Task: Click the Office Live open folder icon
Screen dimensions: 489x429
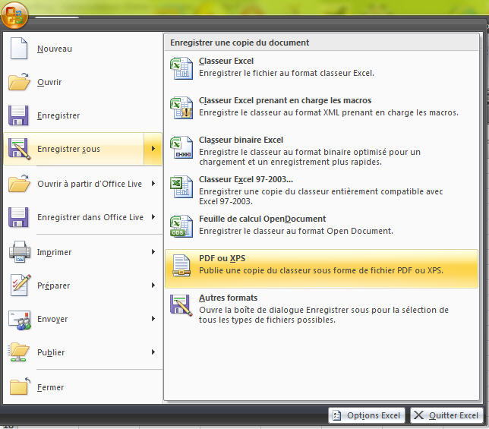Action: coord(19,184)
